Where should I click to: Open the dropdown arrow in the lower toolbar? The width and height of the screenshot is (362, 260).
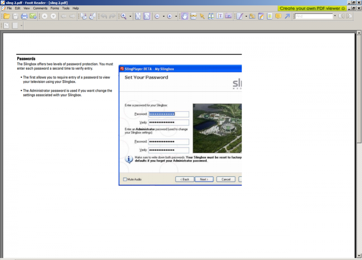(21, 25)
